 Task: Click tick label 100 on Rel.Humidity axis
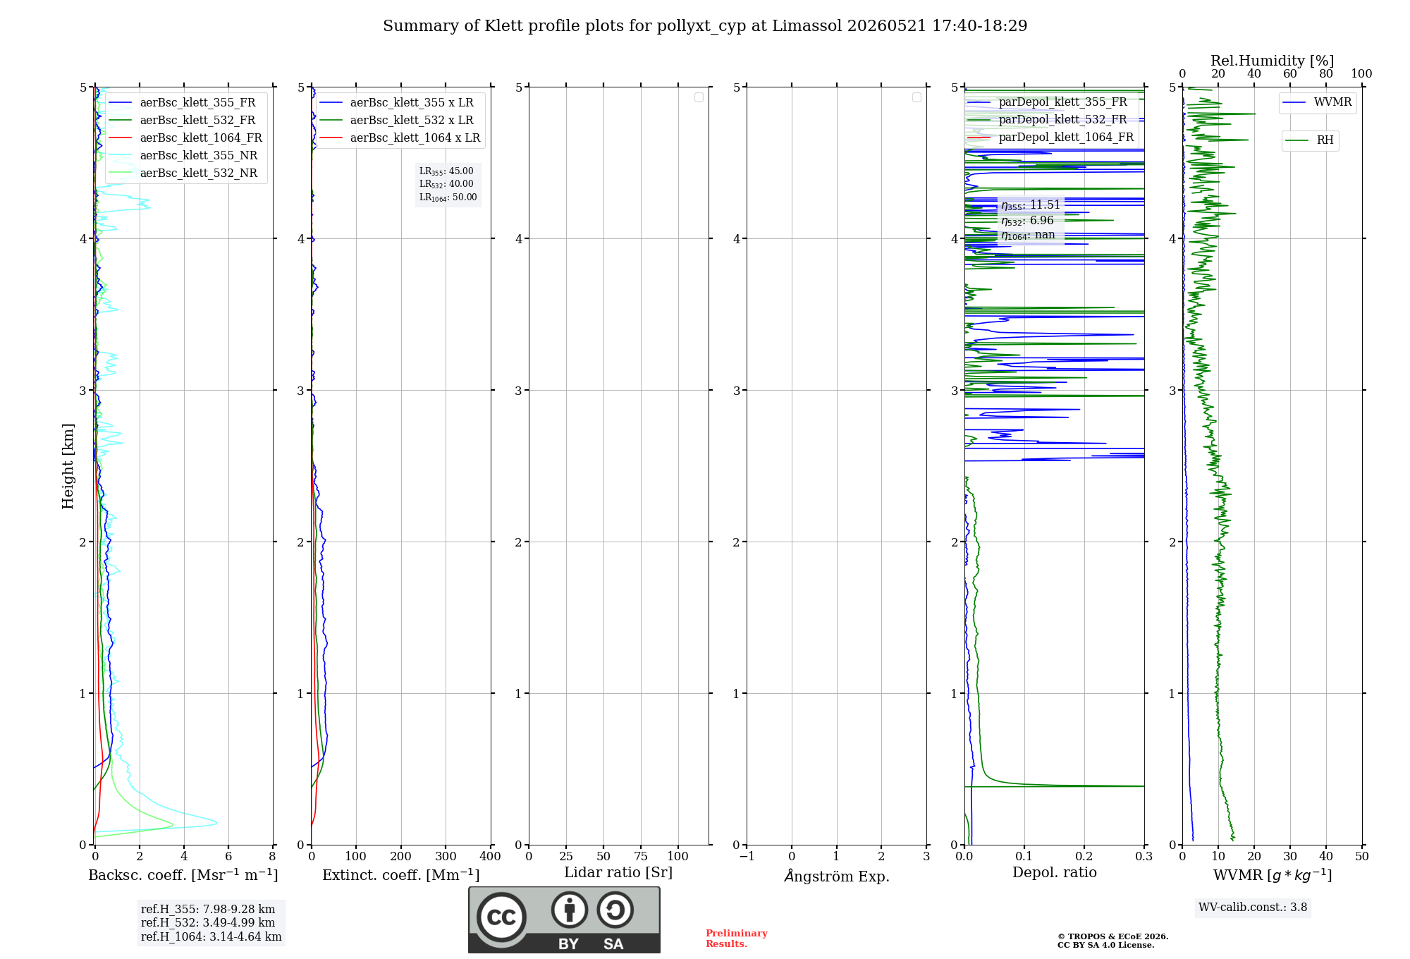pyautogui.click(x=1361, y=74)
